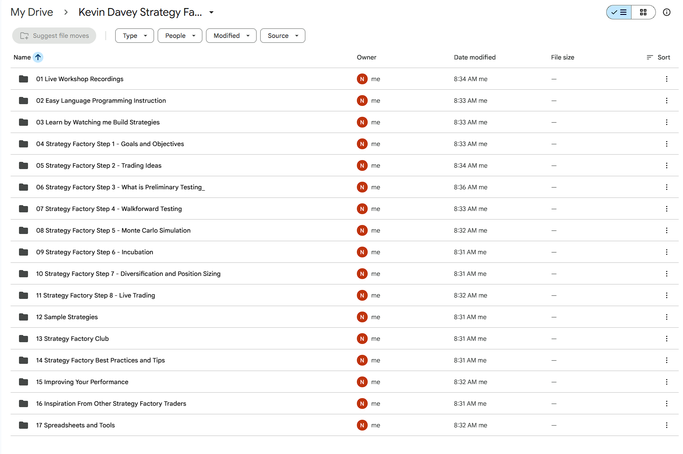Click folder icon of 12 Sample Strategies
Viewport: 683px width, 454px height.
click(23, 317)
